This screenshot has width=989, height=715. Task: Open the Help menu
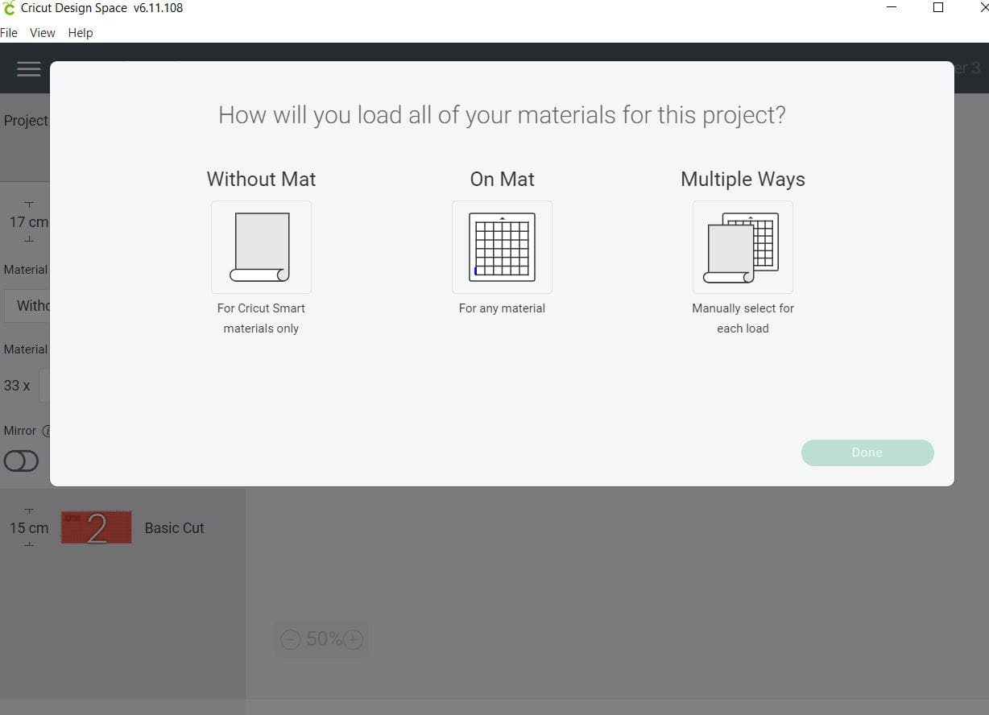pyautogui.click(x=81, y=33)
